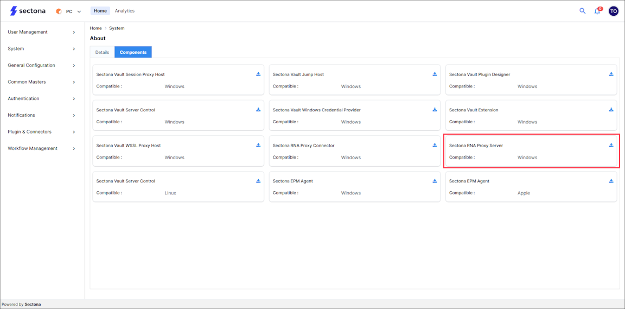Download Sectona Vault Server Control for Windows

[258, 109]
